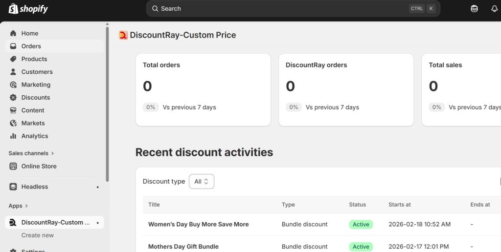Open the Home menu item

coord(54,33)
